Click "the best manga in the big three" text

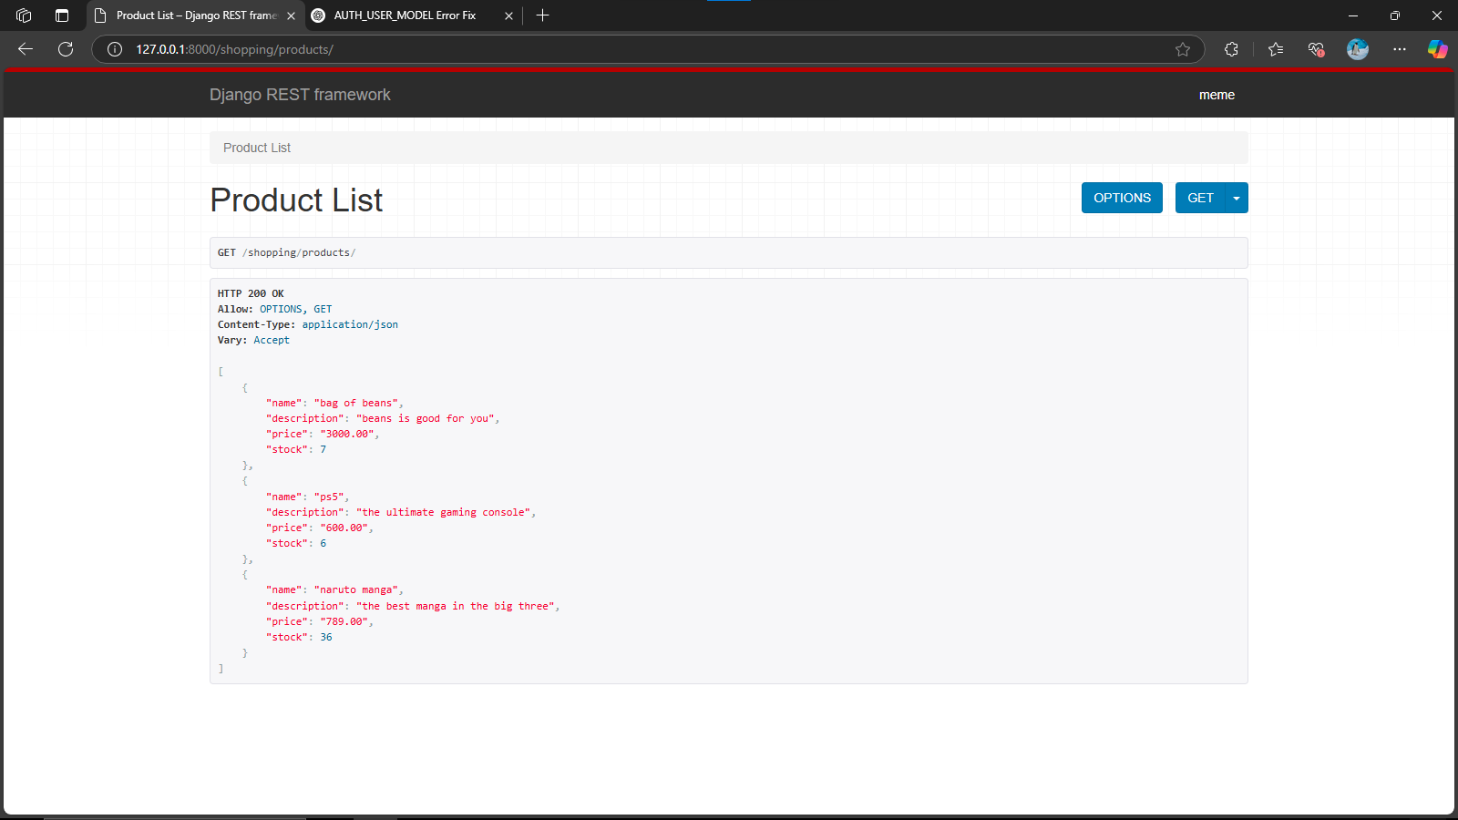[456, 606]
